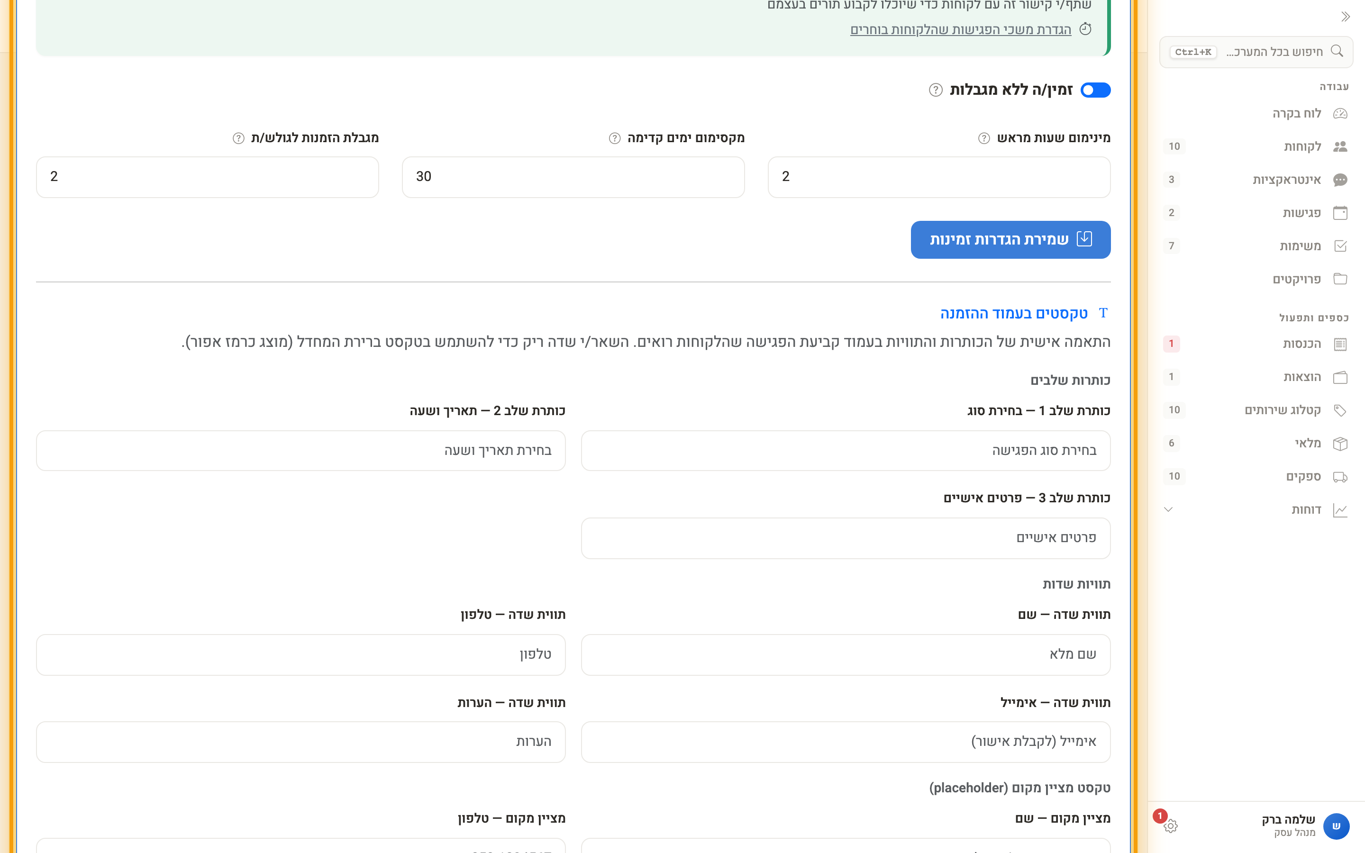Click step 2 title field בחירת תאריך ושעה
The width and height of the screenshot is (1365, 853).
[300, 451]
